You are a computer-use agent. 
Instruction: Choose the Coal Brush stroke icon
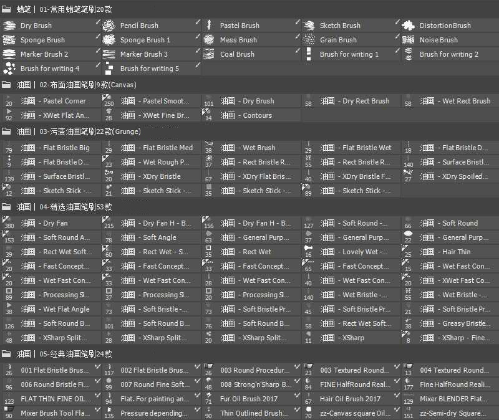tap(208, 54)
